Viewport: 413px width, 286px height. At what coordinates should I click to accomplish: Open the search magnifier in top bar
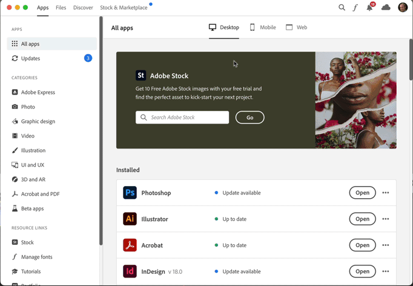[x=342, y=7]
